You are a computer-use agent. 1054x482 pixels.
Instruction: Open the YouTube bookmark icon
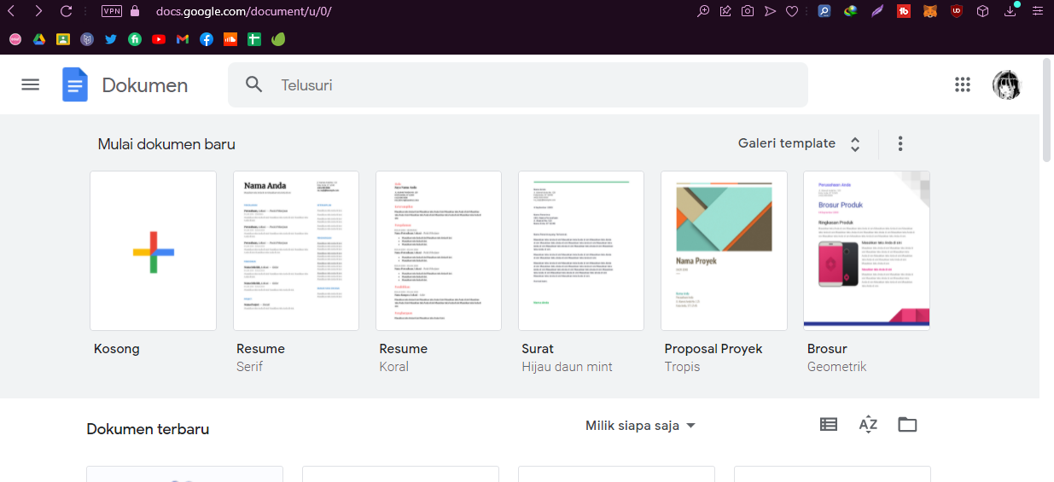pyautogui.click(x=159, y=39)
